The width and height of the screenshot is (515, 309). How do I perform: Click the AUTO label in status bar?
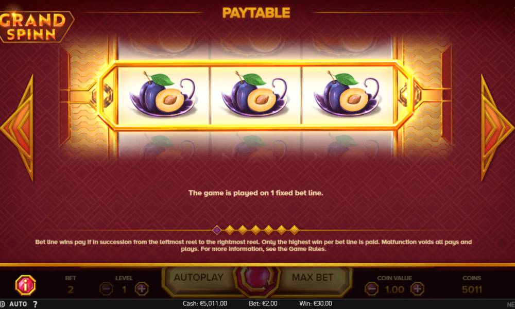pyautogui.click(x=18, y=304)
